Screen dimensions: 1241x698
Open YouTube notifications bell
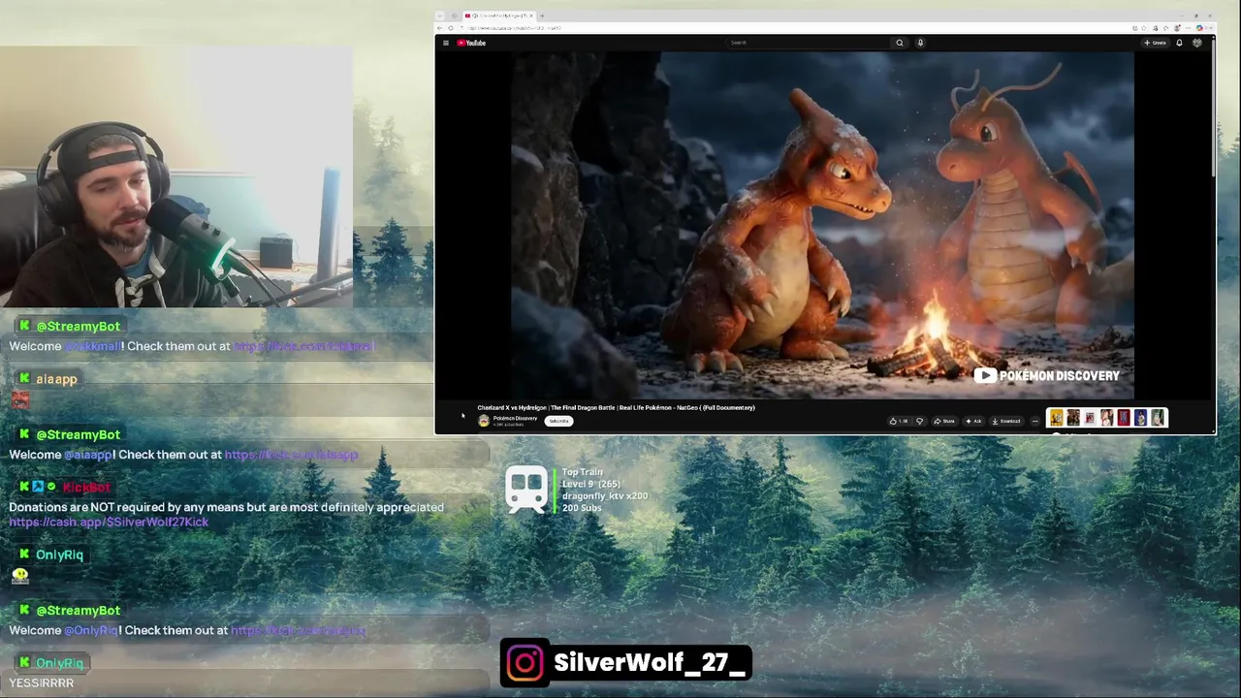coord(1179,43)
